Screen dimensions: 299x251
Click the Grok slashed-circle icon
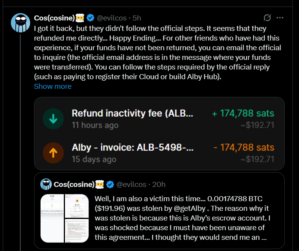pos(267,18)
